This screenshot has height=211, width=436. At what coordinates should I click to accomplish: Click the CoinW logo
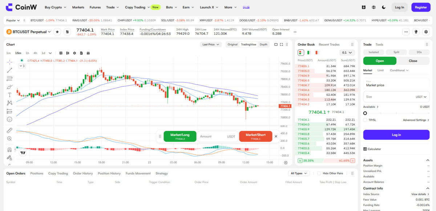click(x=21, y=7)
